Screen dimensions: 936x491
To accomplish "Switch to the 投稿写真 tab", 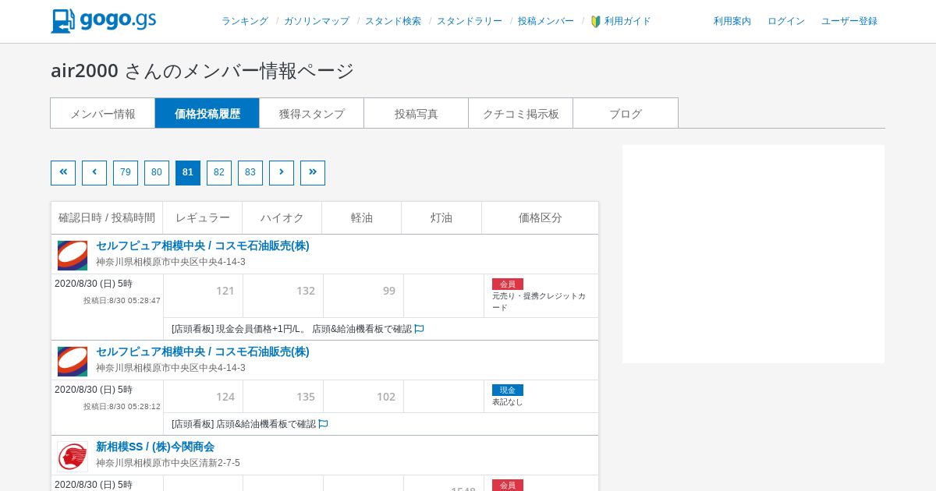I will click(417, 113).
